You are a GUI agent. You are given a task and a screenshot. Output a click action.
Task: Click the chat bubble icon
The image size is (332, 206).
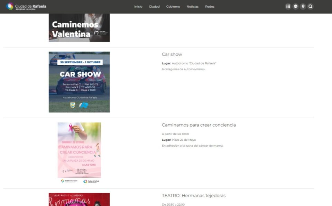click(x=295, y=7)
